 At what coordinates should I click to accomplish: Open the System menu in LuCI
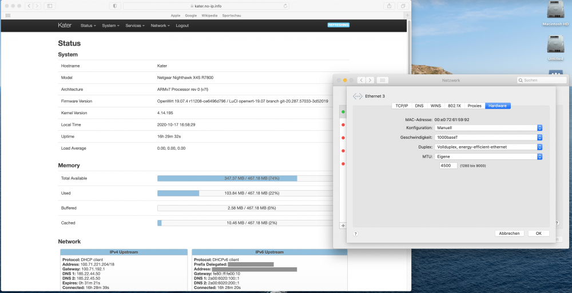(110, 26)
